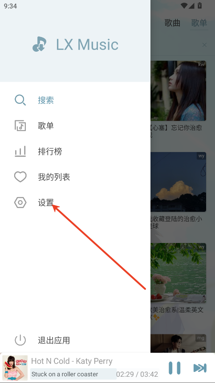Image resolution: width=215 pixels, height=383 pixels.
Task: Click the X clear icon below tabs
Action: [x=204, y=45]
